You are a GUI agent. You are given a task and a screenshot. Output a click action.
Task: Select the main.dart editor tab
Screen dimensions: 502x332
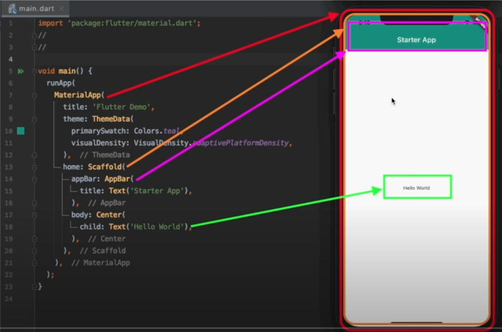click(36, 8)
